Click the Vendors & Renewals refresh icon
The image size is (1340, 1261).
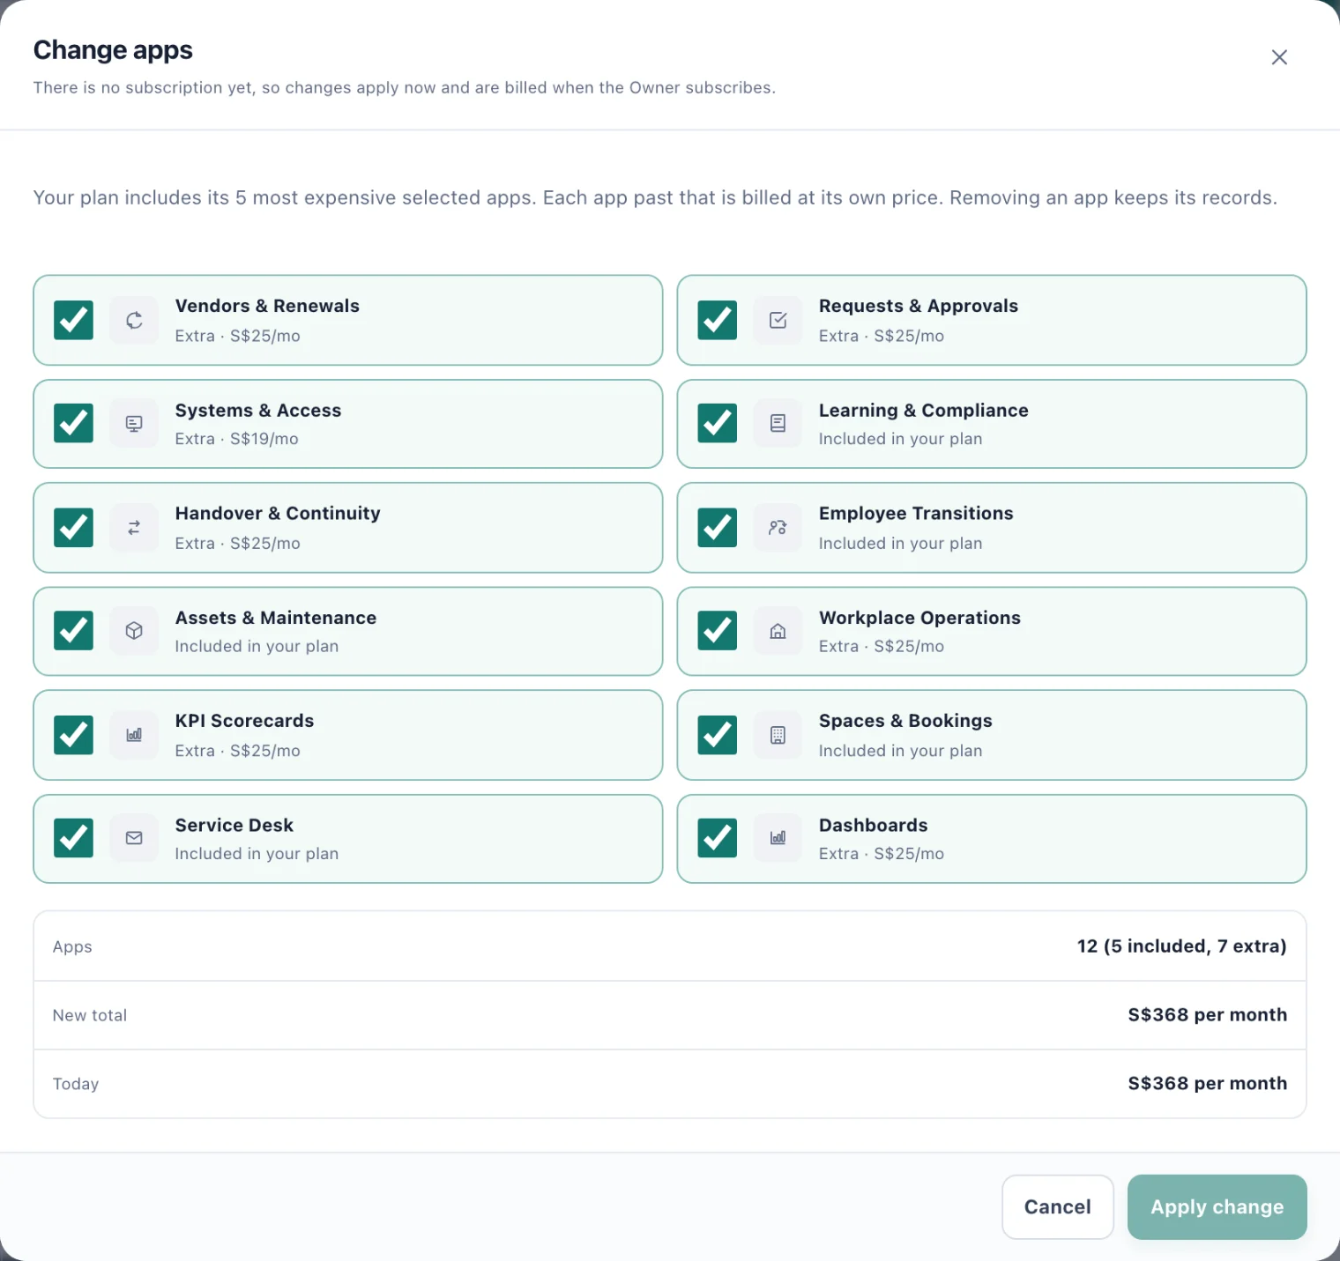pyautogui.click(x=134, y=320)
